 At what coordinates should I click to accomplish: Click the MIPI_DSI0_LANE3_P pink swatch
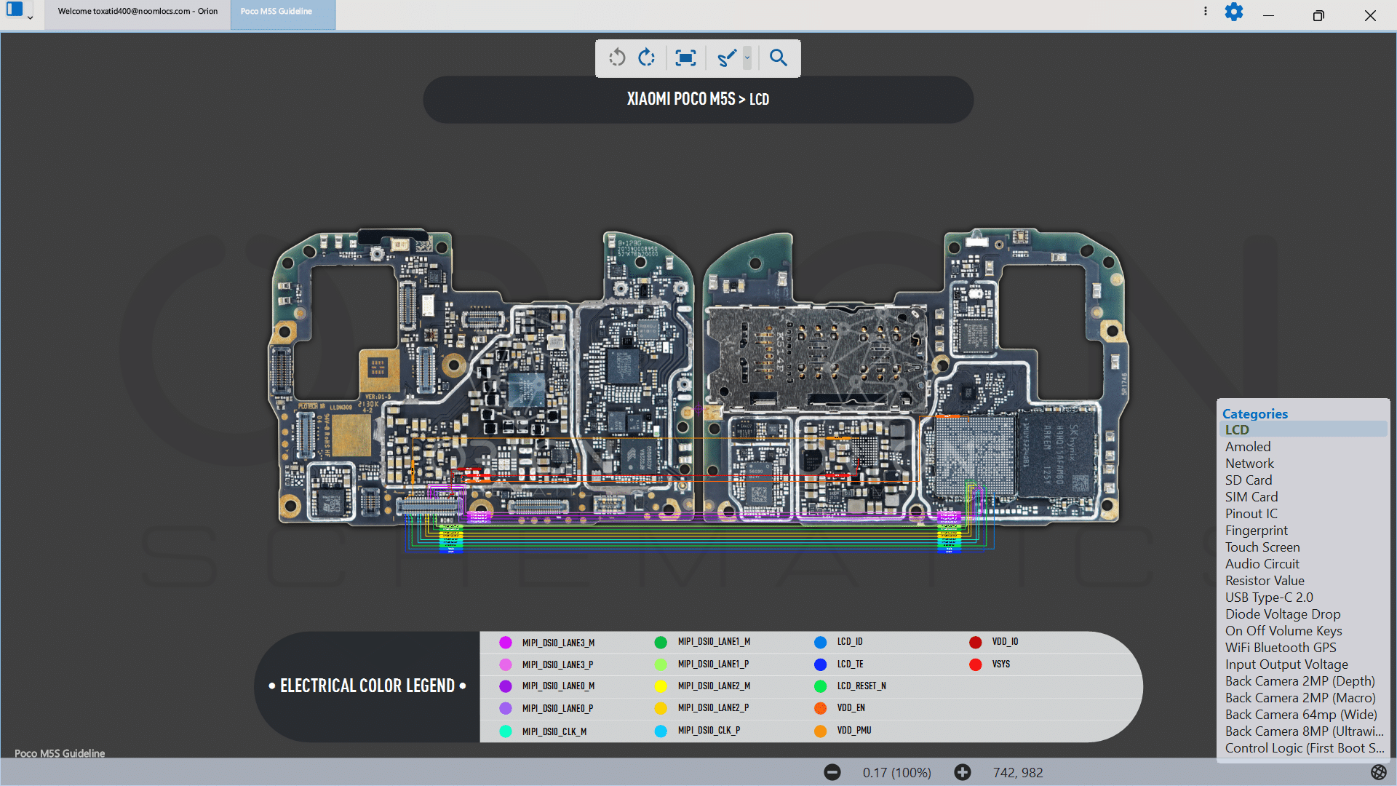tap(506, 664)
